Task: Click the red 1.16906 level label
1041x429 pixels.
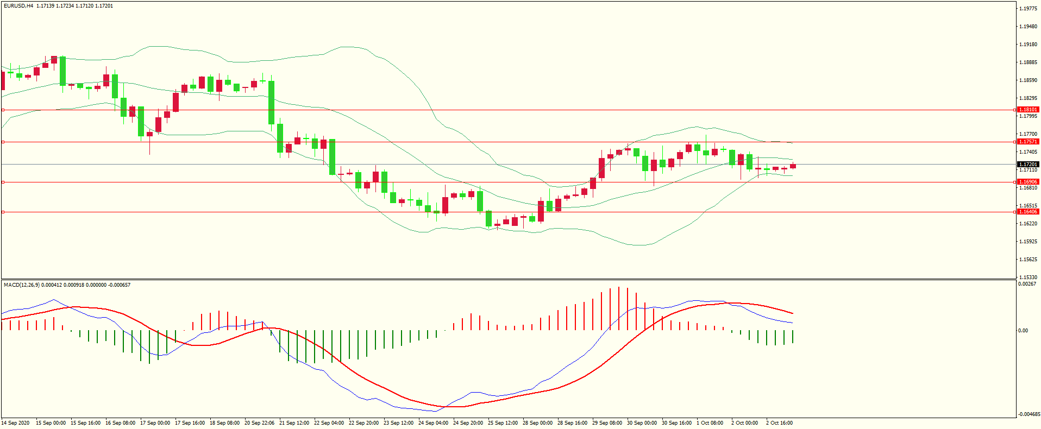Action: [1028, 182]
